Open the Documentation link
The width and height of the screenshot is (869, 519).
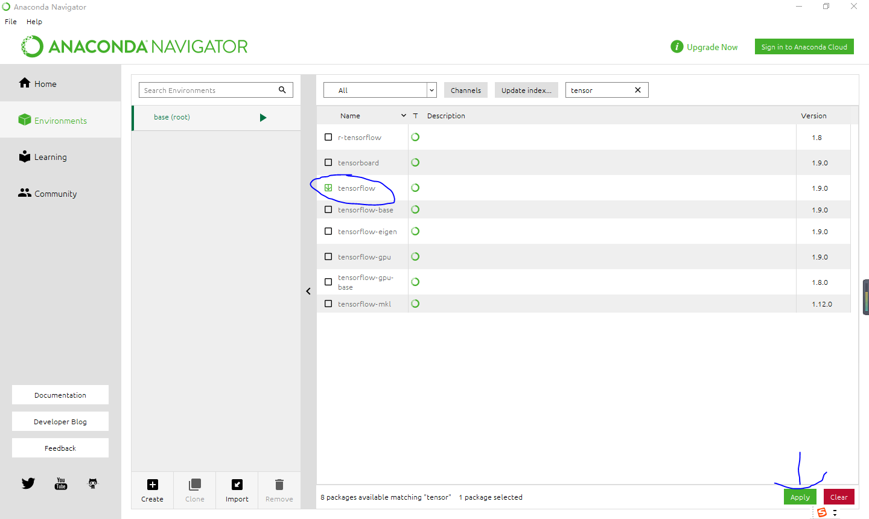click(x=60, y=395)
